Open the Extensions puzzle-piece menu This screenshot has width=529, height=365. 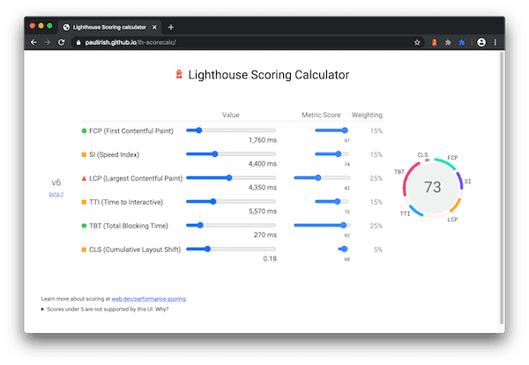click(448, 41)
